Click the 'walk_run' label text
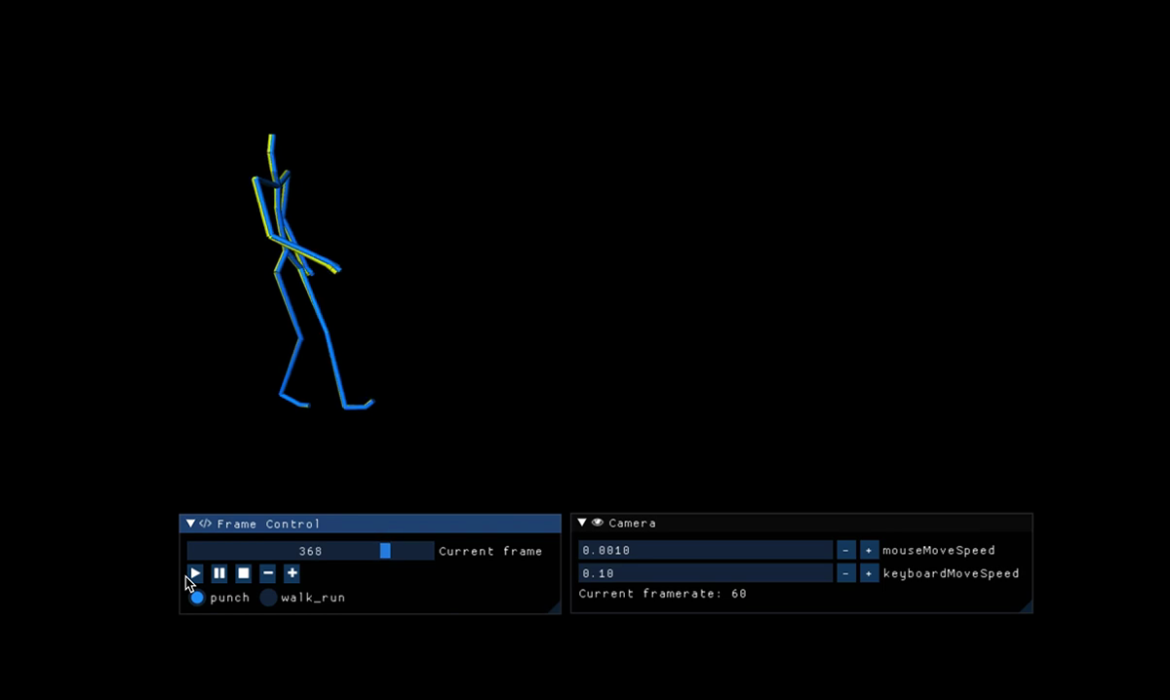Viewport: 1170px width, 700px height. (313, 598)
